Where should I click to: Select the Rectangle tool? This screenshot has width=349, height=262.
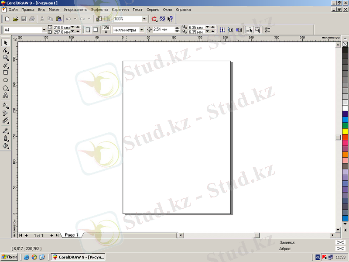(x=6, y=72)
